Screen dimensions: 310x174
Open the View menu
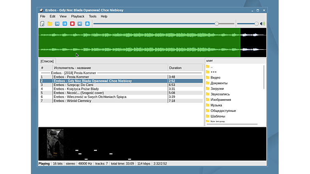pyautogui.click(x=63, y=16)
